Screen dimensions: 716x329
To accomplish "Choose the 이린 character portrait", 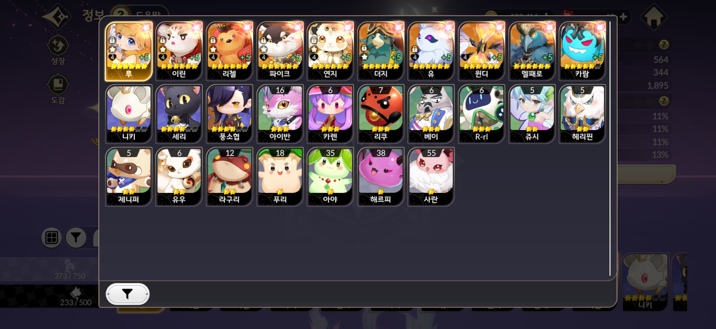I will pos(179,51).
